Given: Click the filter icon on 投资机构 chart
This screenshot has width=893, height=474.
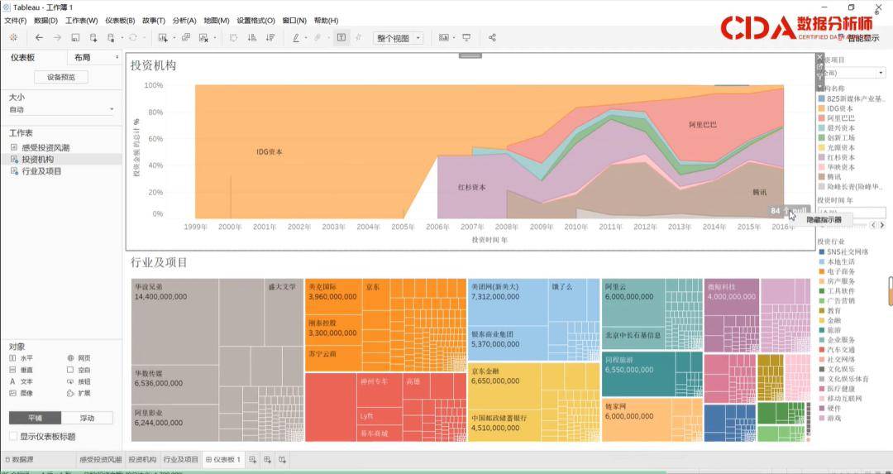Looking at the screenshot, I should click(819, 76).
